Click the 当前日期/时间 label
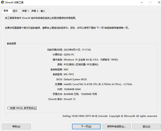The height and width of the screenshot is (131, 161). (x=55, y=50)
